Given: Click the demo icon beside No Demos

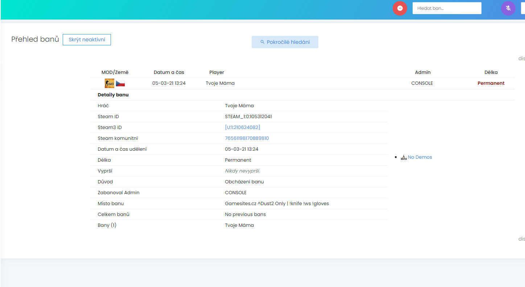Looking at the screenshot, I should (404, 157).
